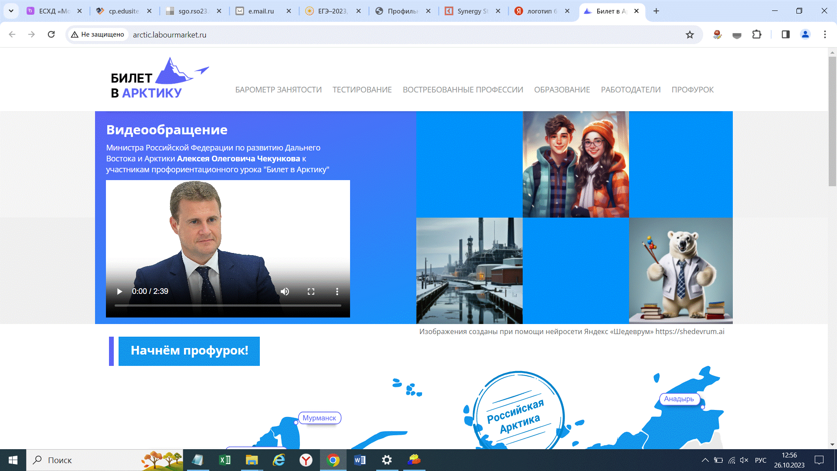The image size is (837, 471).
Task: Open the Chrome three-dot menu
Action: (x=825, y=34)
